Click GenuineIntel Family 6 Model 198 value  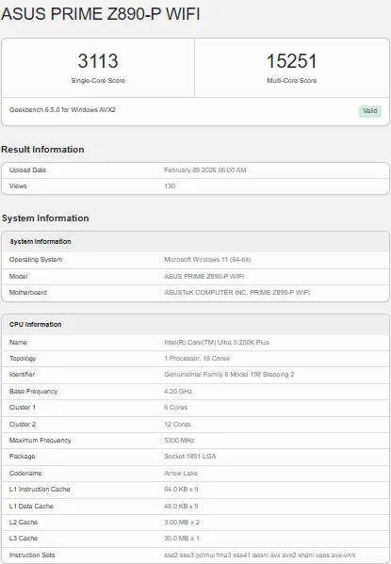tap(229, 375)
